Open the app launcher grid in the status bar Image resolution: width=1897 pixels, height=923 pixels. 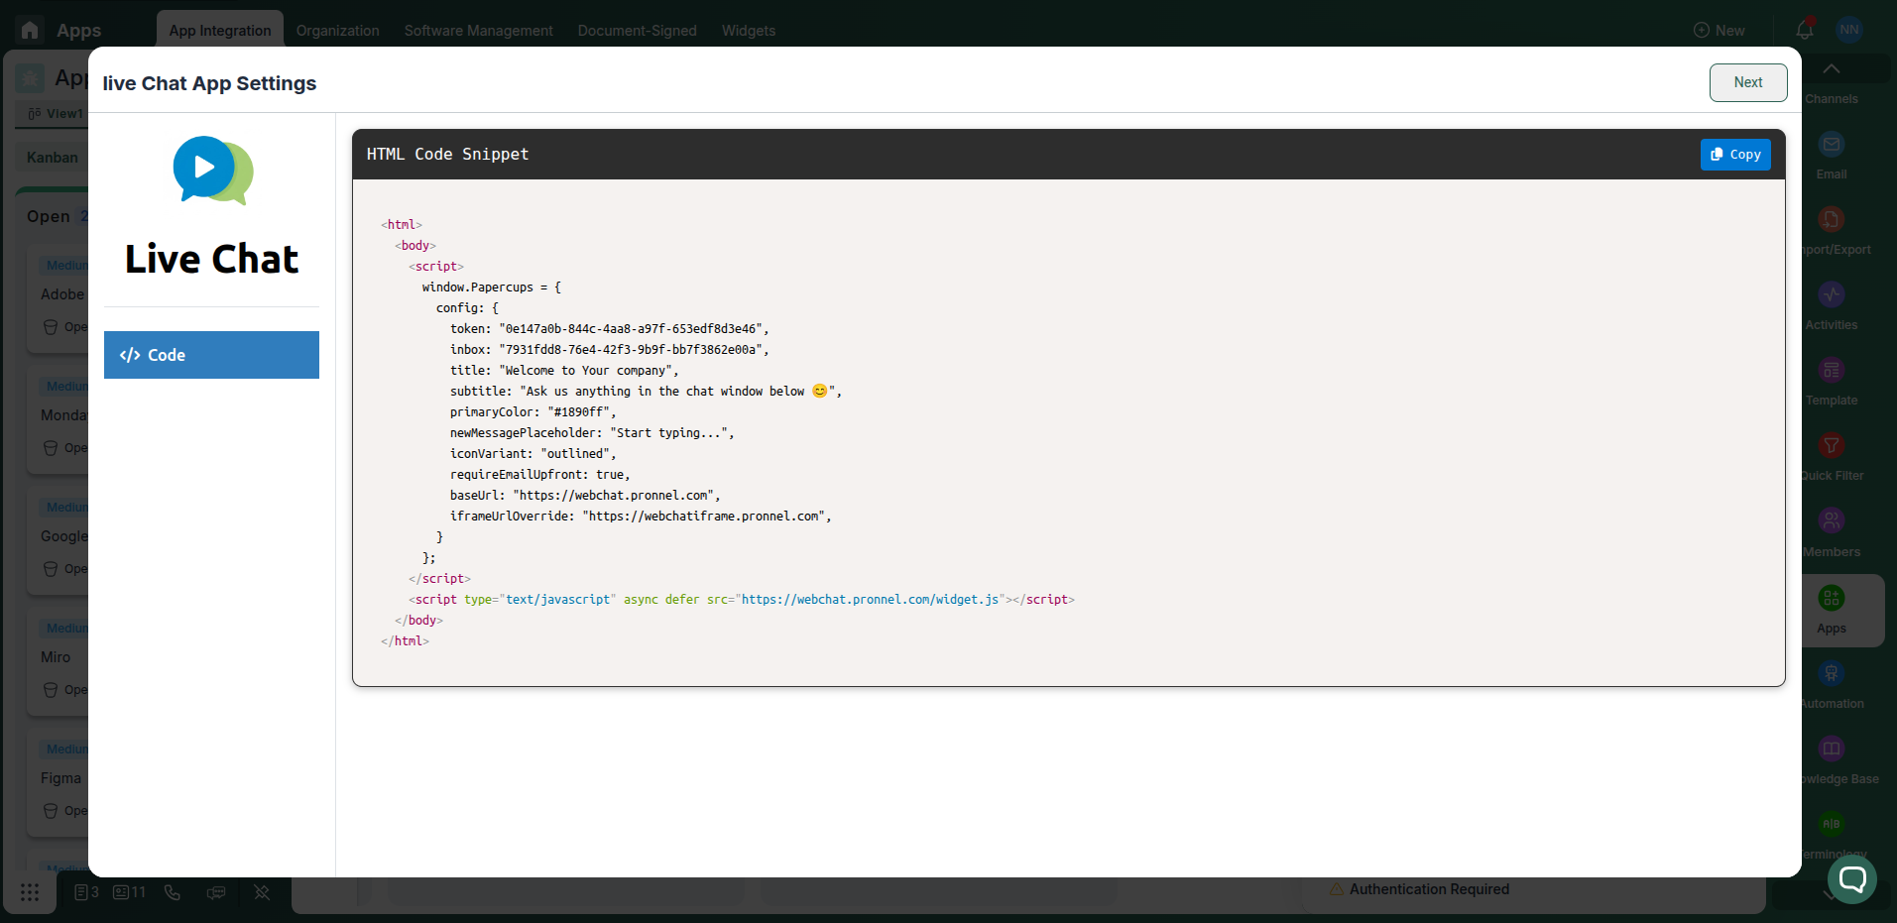[29, 892]
